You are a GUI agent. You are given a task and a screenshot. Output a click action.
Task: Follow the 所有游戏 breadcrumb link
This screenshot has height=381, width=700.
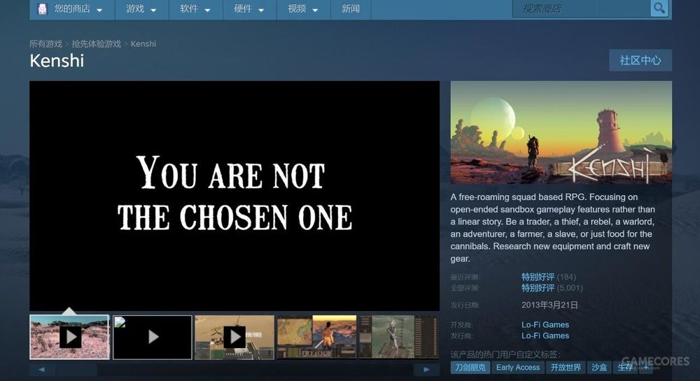point(45,43)
